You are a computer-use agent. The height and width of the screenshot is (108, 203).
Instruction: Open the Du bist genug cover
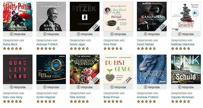[118, 69]
